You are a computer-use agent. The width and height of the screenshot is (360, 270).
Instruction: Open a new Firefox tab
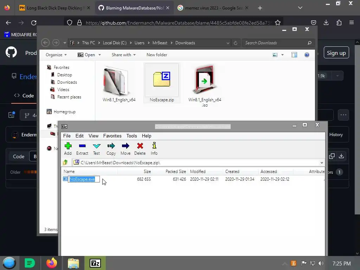click(260, 8)
